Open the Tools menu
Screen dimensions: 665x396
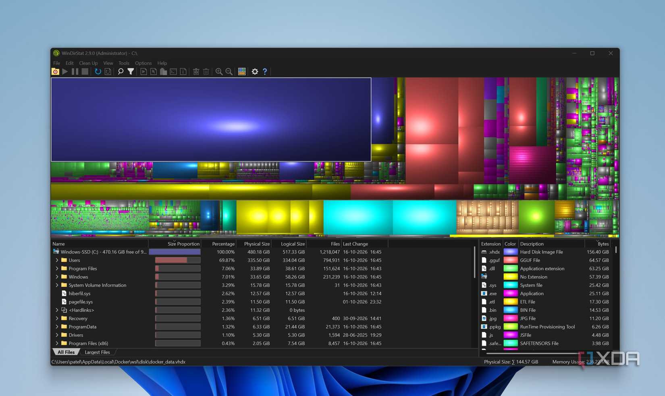pos(124,63)
